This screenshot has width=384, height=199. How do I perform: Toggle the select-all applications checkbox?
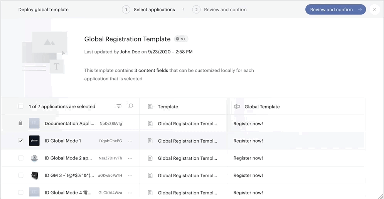click(21, 106)
